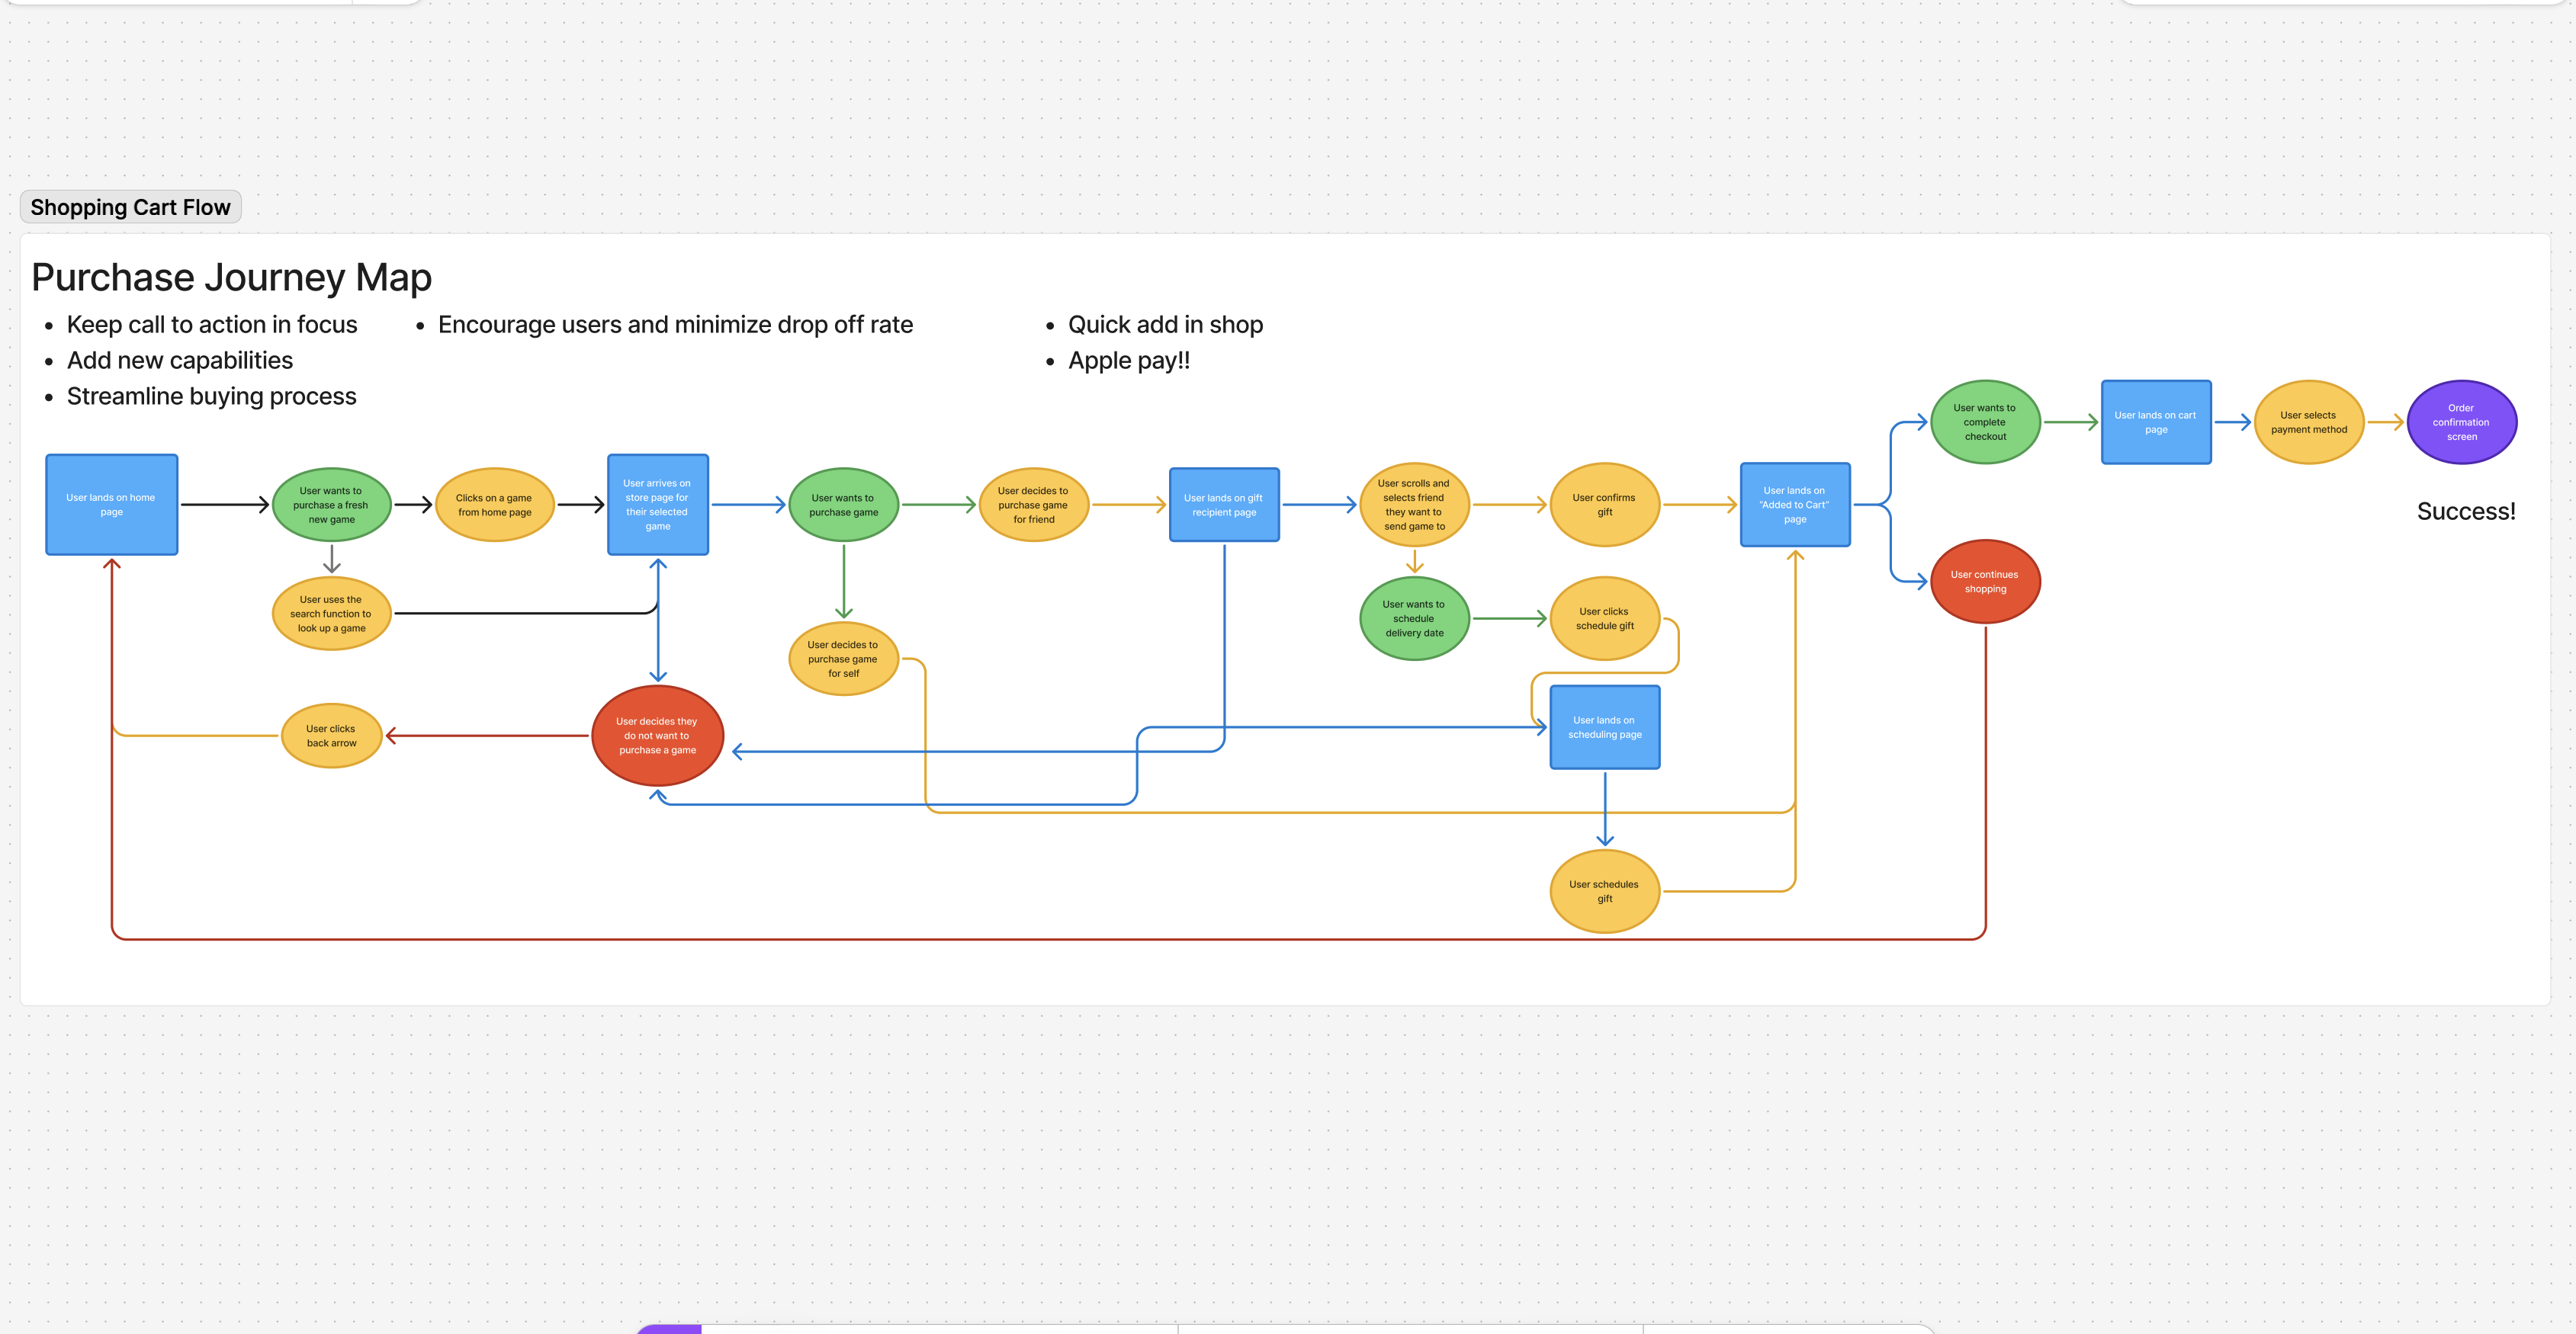
Task: Click 'User wants to complete checkout' node
Action: [1985, 422]
